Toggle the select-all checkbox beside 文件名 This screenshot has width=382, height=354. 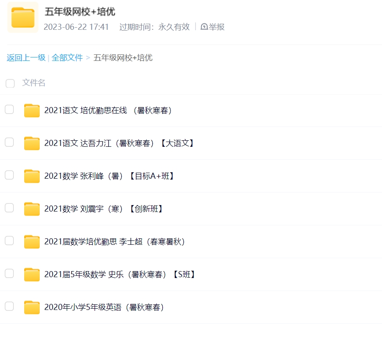pyautogui.click(x=10, y=83)
